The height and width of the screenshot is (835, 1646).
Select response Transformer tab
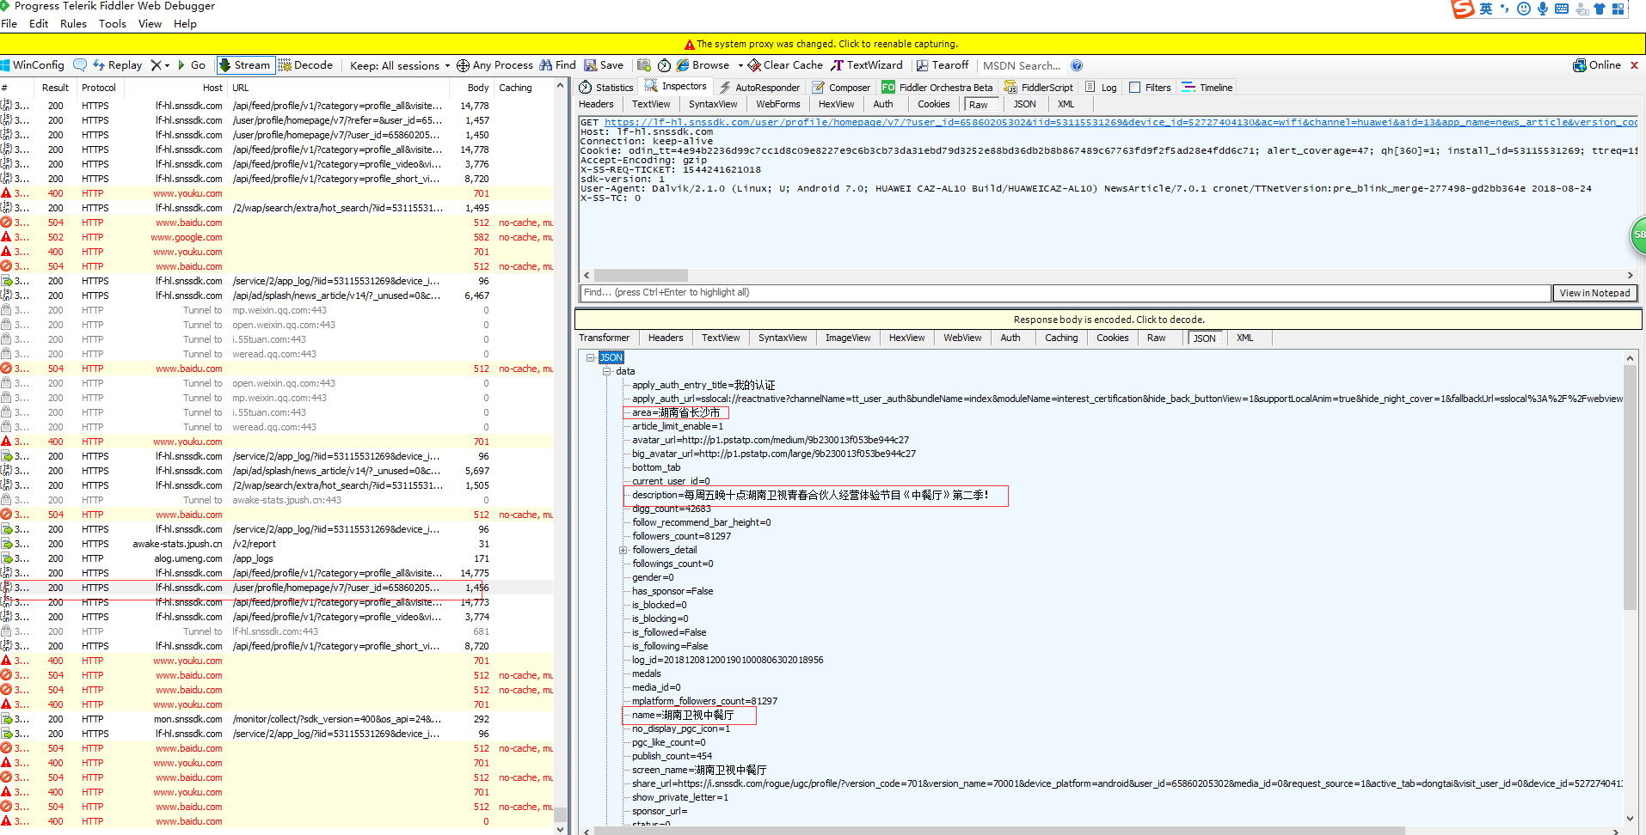[604, 338]
